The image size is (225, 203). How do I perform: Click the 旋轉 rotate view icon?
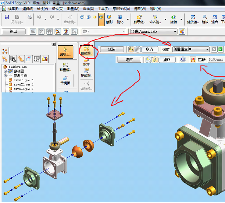click(x=174, y=20)
